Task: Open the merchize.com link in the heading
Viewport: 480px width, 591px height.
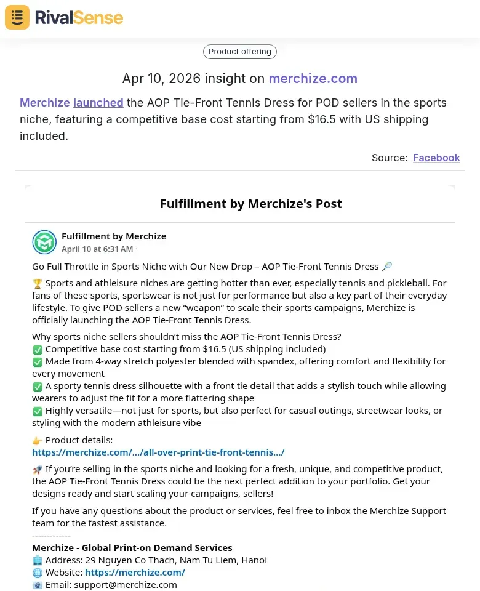Action: pos(313,79)
